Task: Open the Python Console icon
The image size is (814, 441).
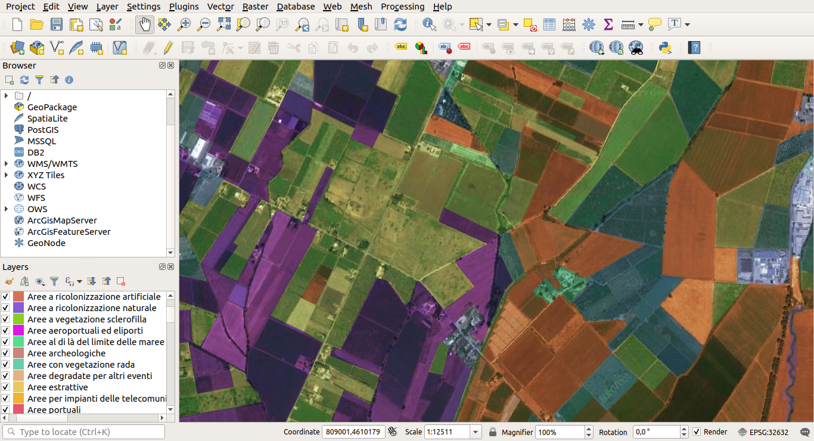Action: coord(665,48)
